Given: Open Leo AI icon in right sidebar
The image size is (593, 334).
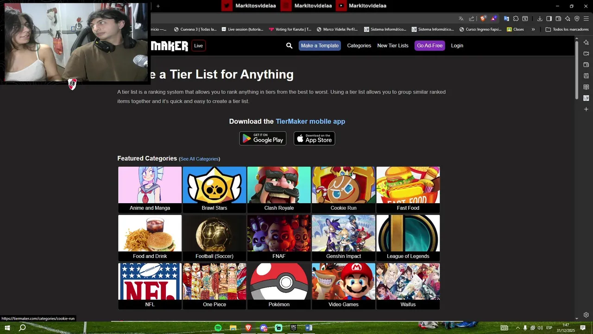Looking at the screenshot, I should (x=586, y=42).
